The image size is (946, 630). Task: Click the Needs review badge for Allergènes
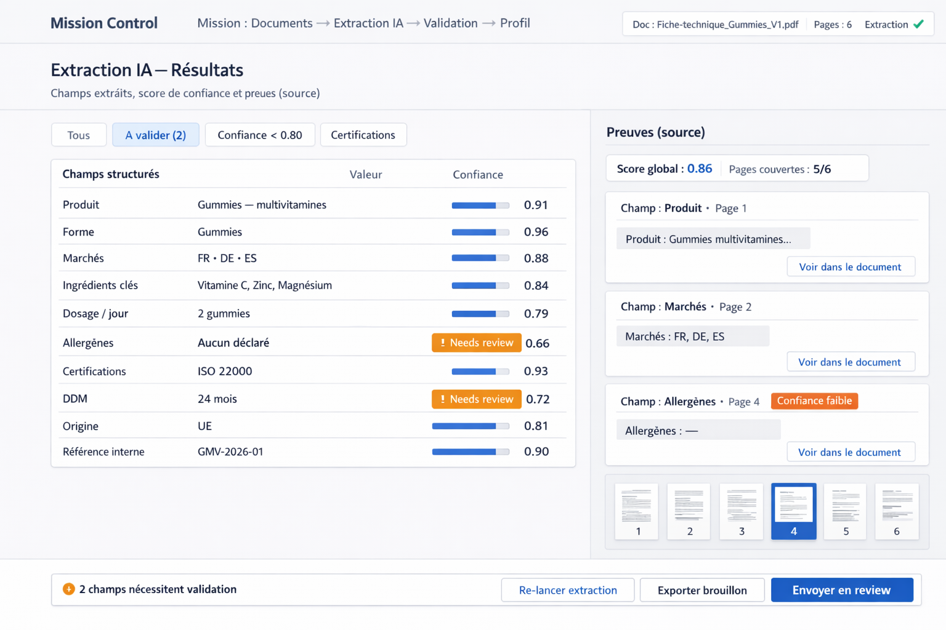(x=476, y=343)
